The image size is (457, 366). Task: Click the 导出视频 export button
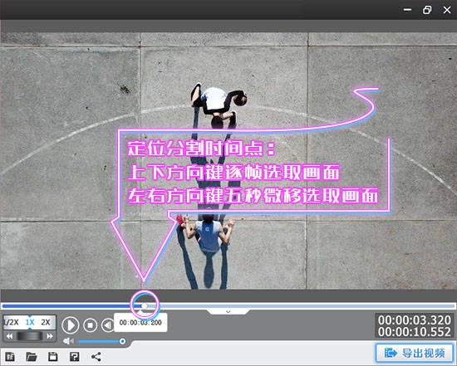click(415, 354)
